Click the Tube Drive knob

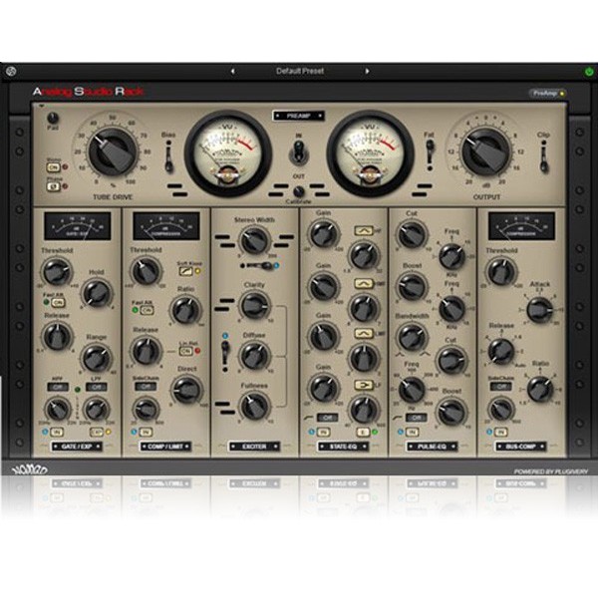point(113,151)
